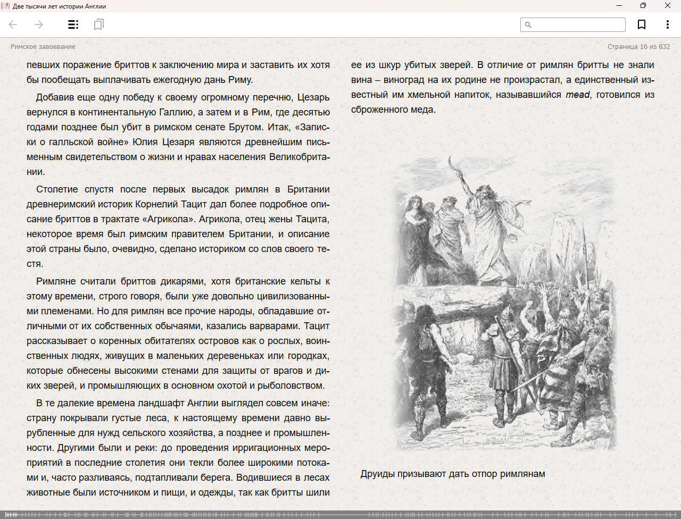Click the reading progress bar at the bottom

[340, 515]
